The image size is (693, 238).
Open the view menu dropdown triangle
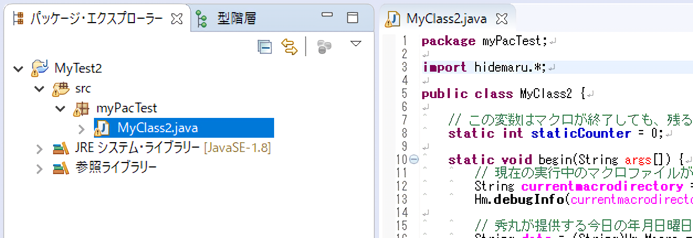[x=356, y=44]
